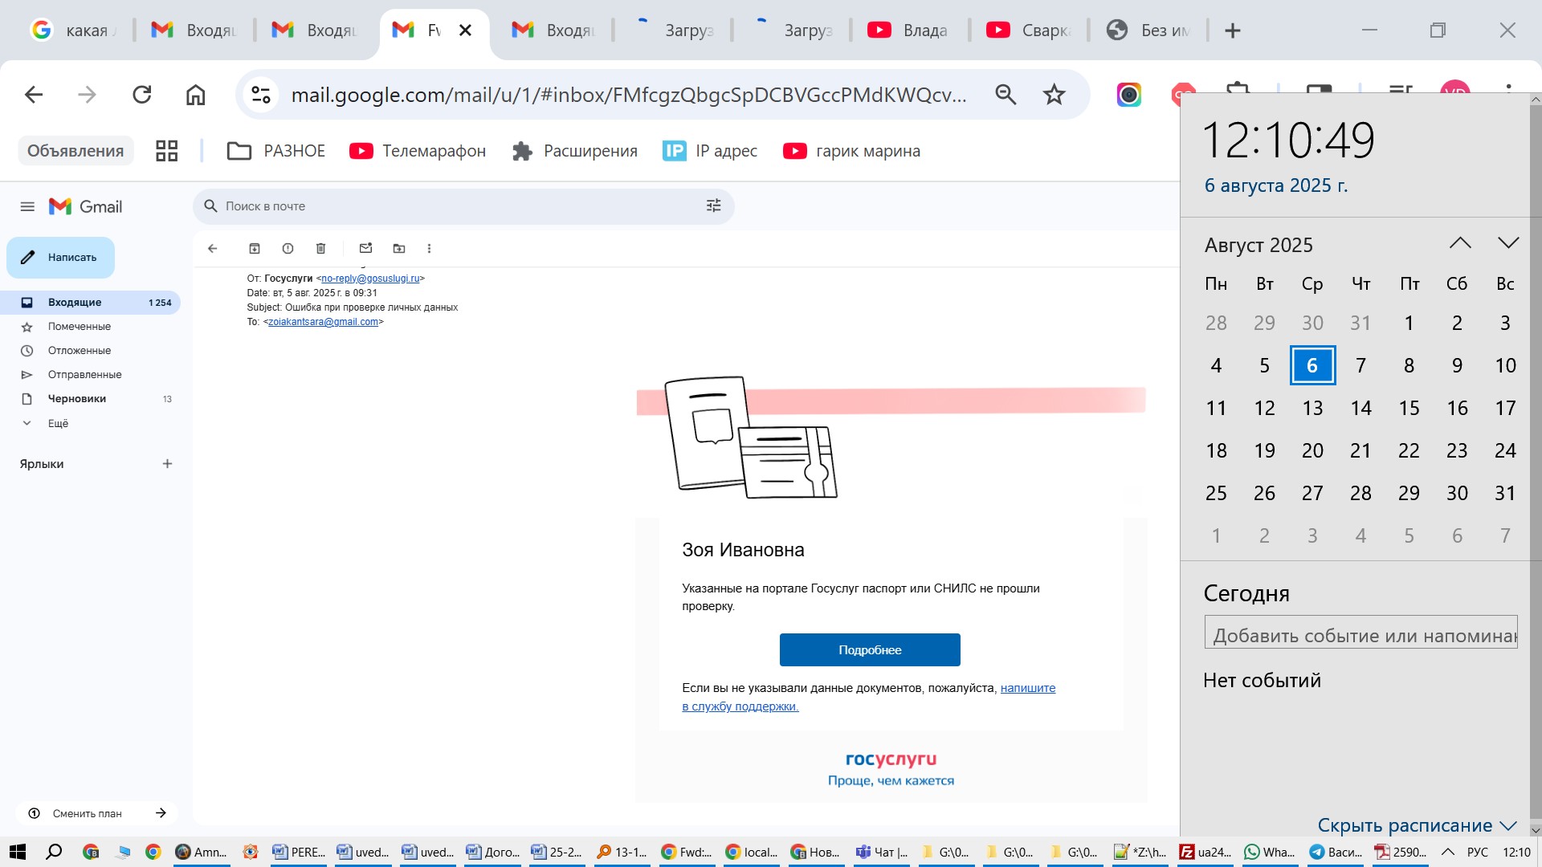This screenshot has width=1542, height=867.
Task: Mark the email as unread
Action: click(366, 248)
